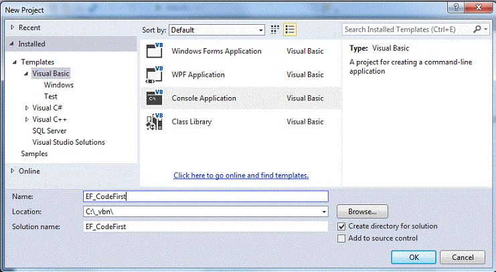
Task: Select Test under Visual Basic
Action: 51,96
